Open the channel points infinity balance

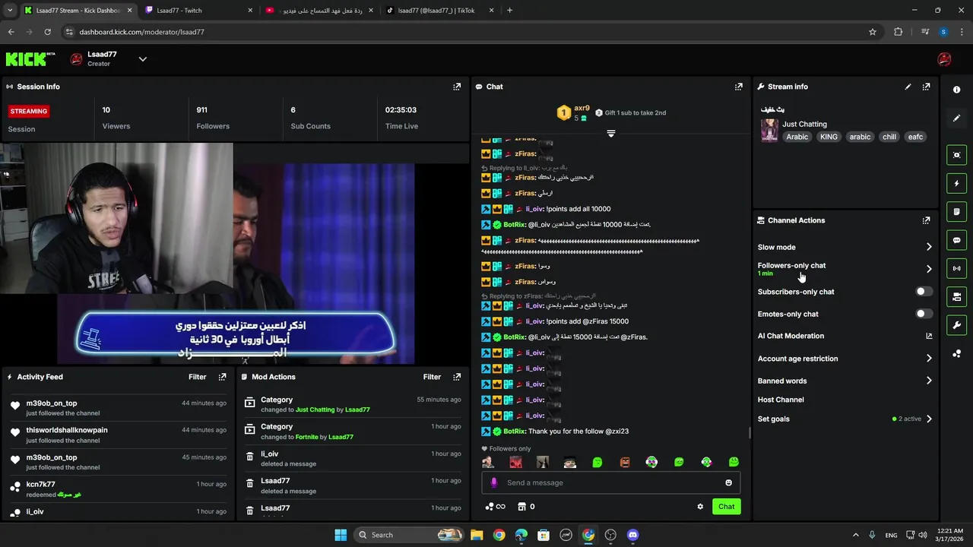[x=495, y=507]
